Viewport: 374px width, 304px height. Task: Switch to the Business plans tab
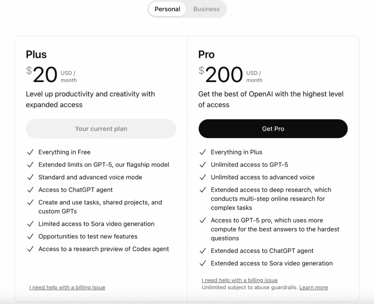pos(206,9)
